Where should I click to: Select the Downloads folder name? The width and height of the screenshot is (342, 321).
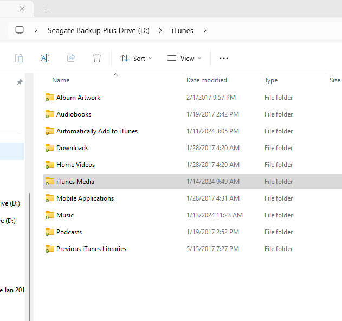coord(72,147)
